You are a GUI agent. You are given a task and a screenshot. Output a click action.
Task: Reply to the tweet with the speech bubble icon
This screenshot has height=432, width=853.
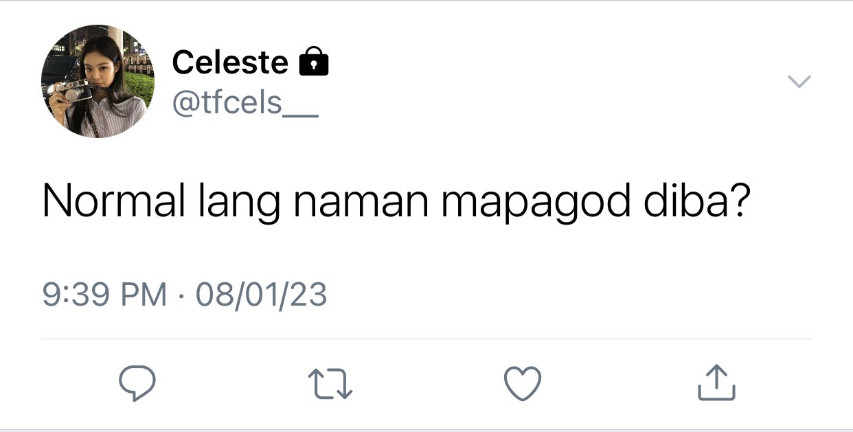click(x=137, y=383)
